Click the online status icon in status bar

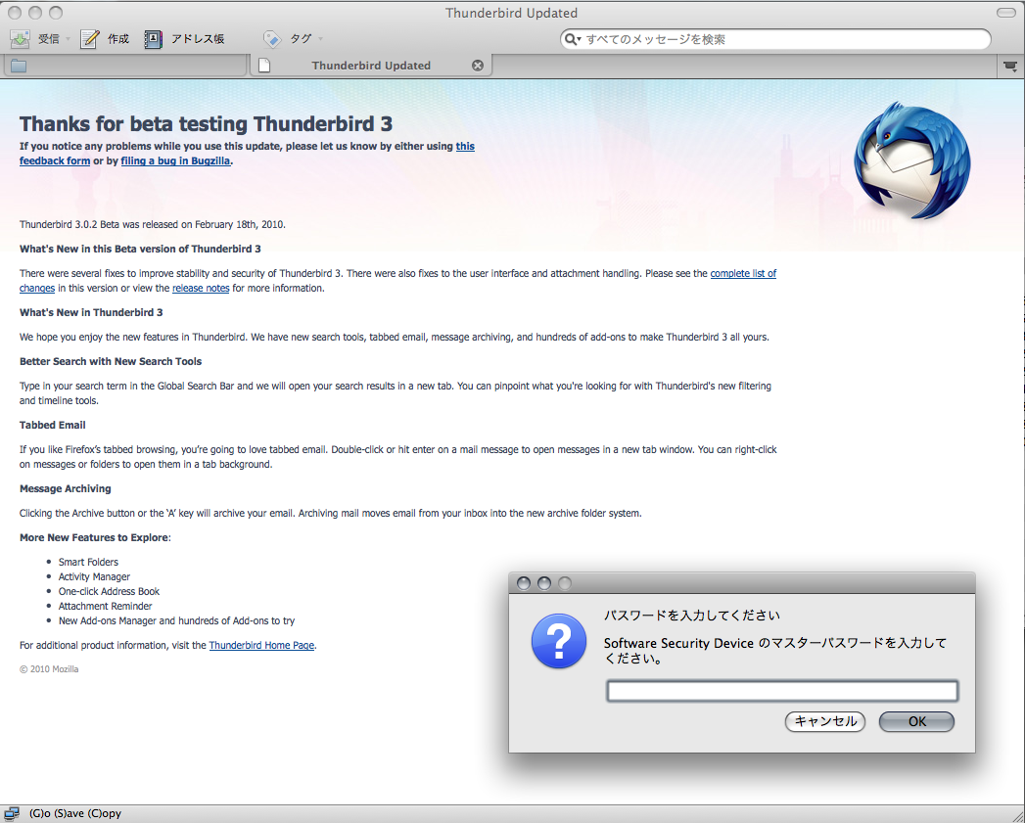(x=12, y=813)
